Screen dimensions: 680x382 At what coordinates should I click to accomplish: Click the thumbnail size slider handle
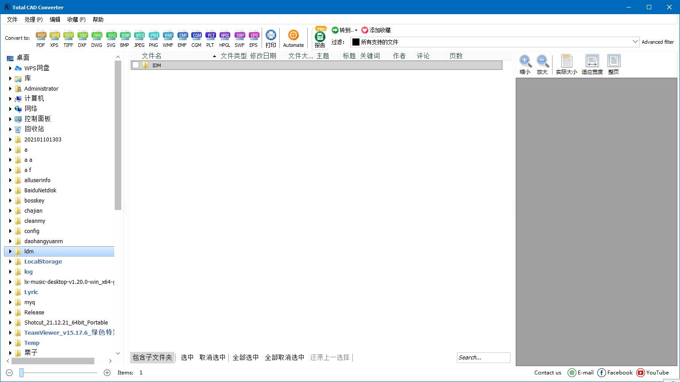point(21,373)
